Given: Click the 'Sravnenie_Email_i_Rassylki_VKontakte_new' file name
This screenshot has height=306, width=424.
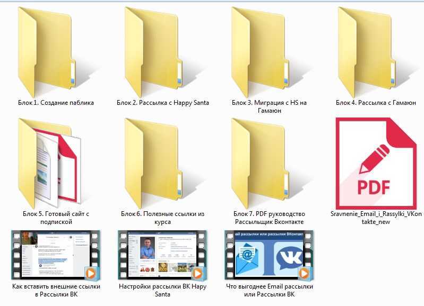Looking at the screenshot, I should (376, 218).
